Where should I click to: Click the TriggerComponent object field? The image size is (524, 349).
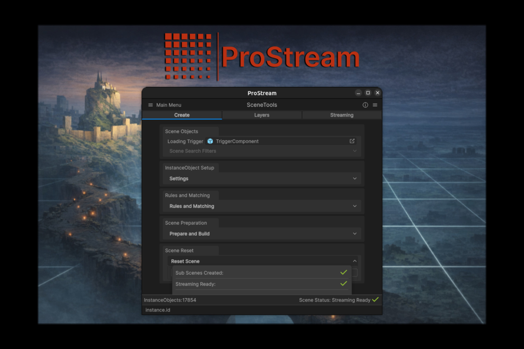(x=281, y=141)
